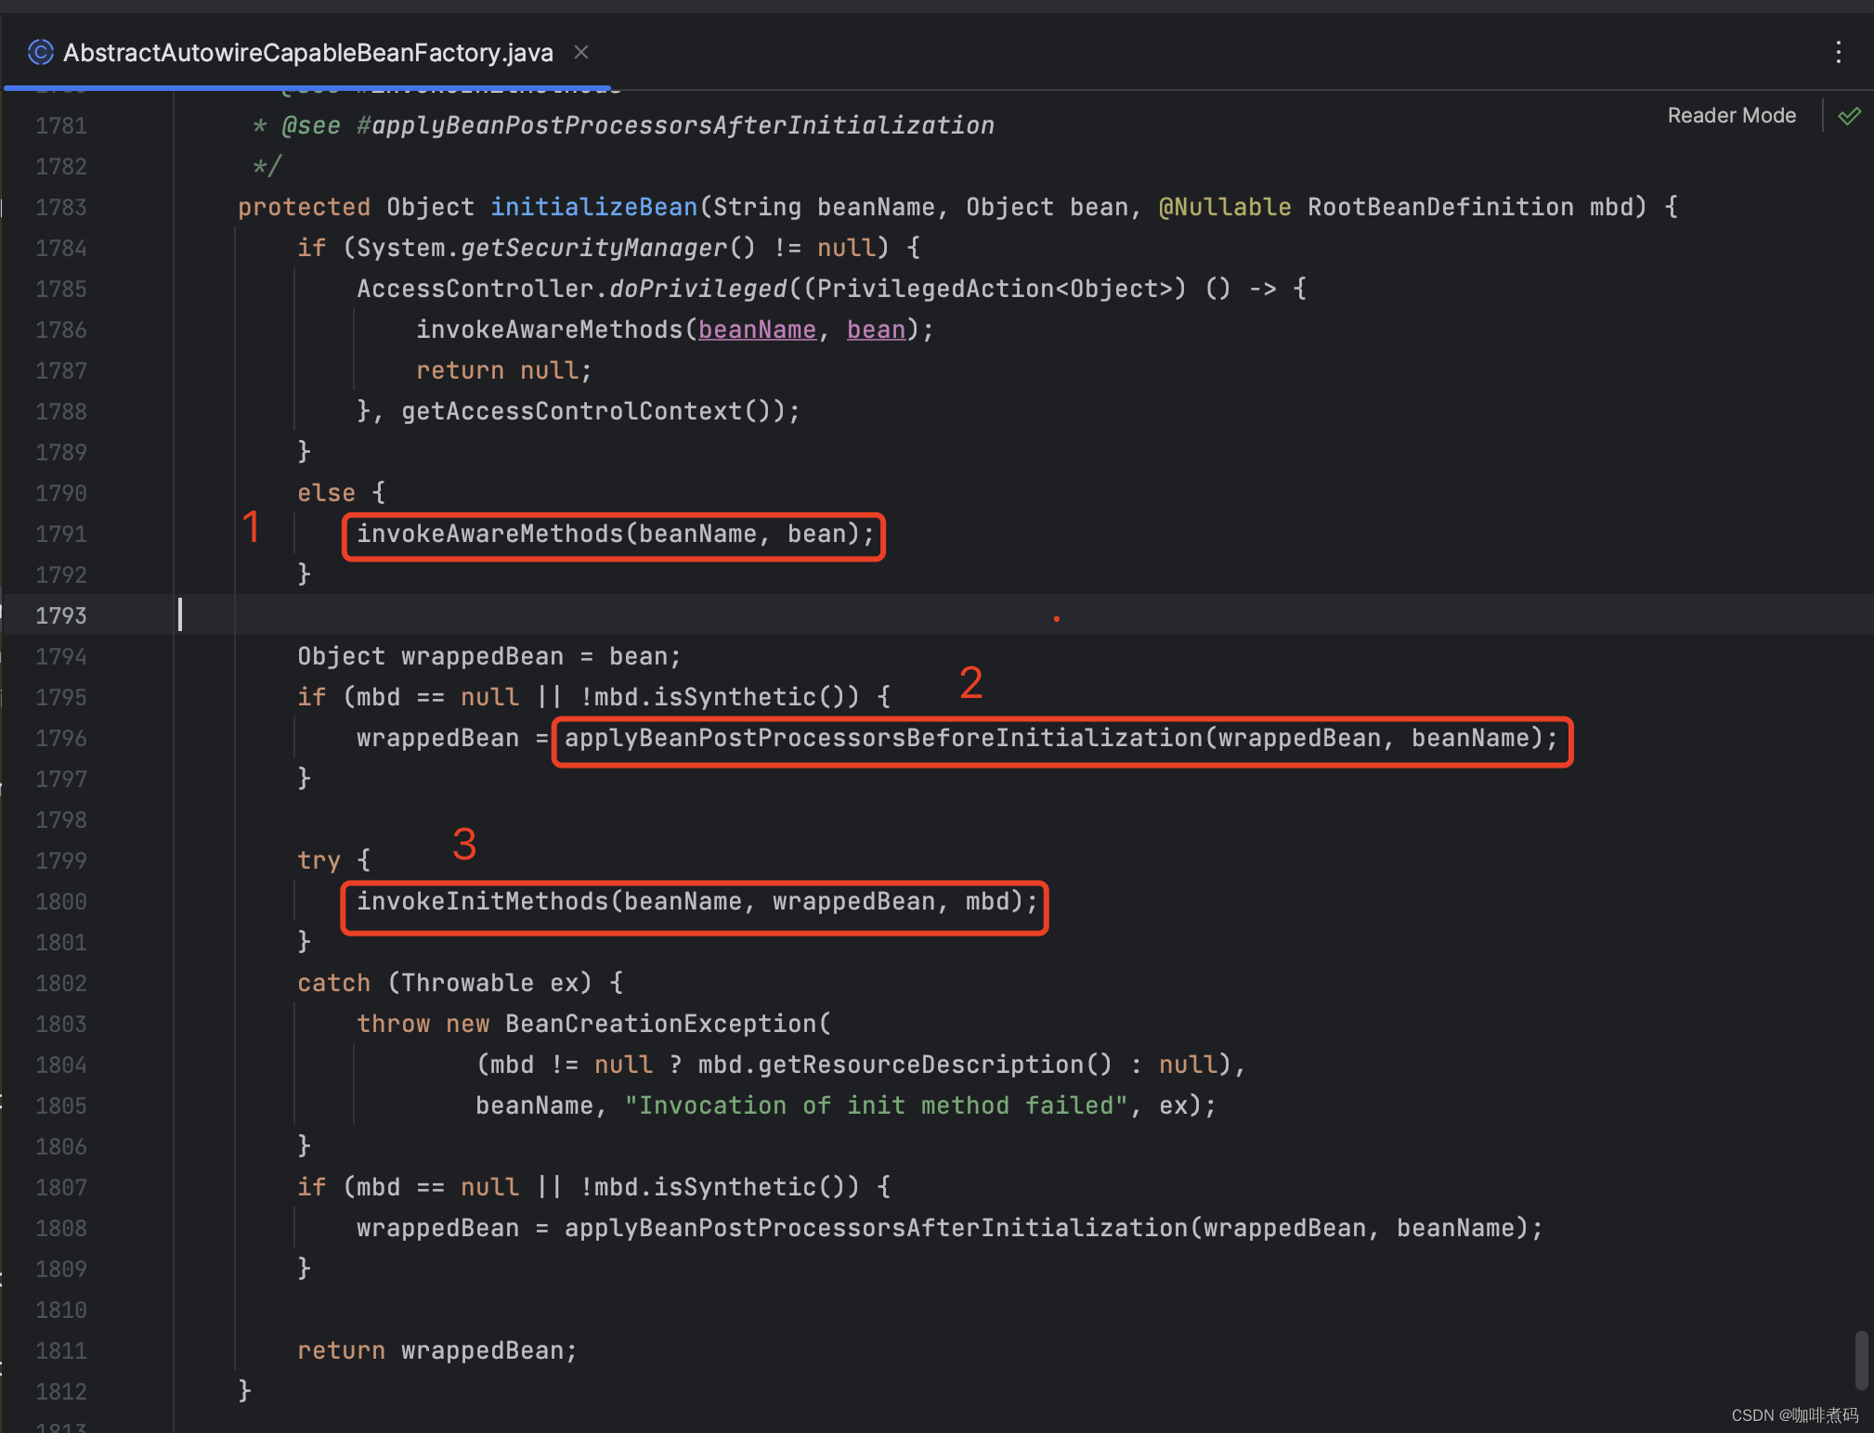Click line number 1783 in gutter
Image resolution: width=1874 pixels, height=1433 pixels.
(61, 207)
